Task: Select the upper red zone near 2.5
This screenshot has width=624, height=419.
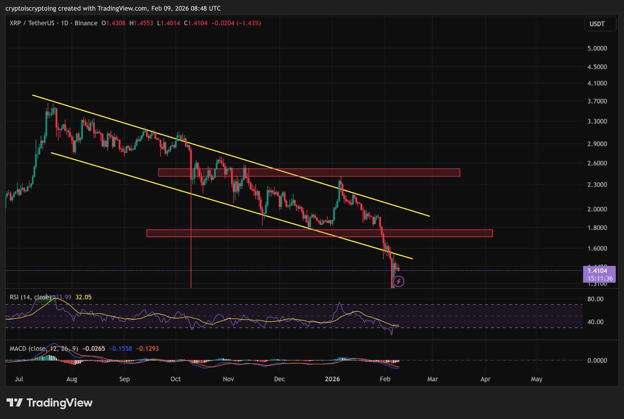Action: [x=309, y=173]
